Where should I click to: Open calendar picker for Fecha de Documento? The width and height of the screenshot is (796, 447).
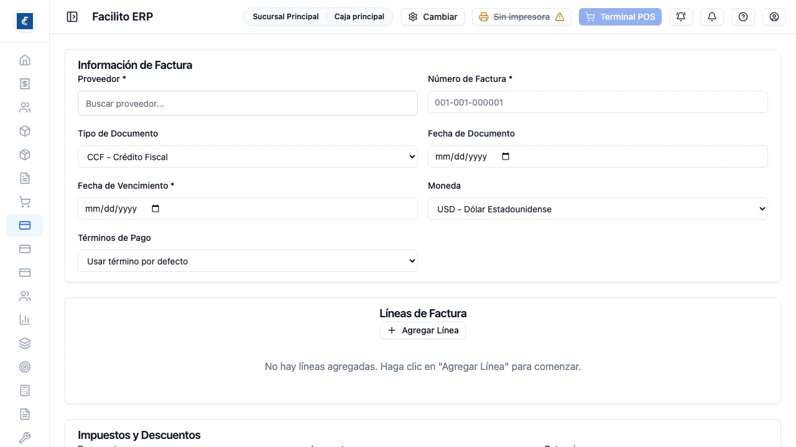coord(506,156)
